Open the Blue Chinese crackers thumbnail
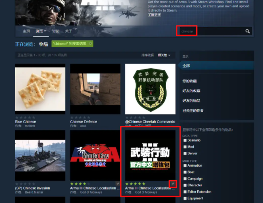263x203 pixels. (40, 89)
